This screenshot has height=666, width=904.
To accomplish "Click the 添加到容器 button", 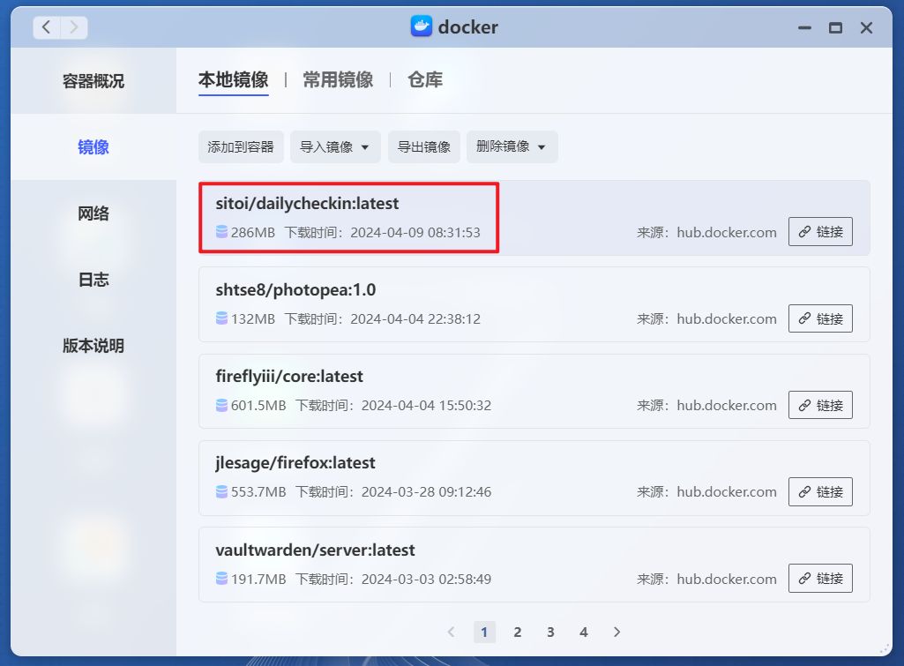I will [x=240, y=146].
